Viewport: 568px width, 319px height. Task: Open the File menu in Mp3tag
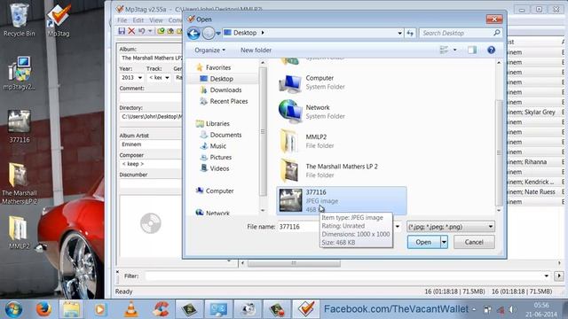(122, 20)
